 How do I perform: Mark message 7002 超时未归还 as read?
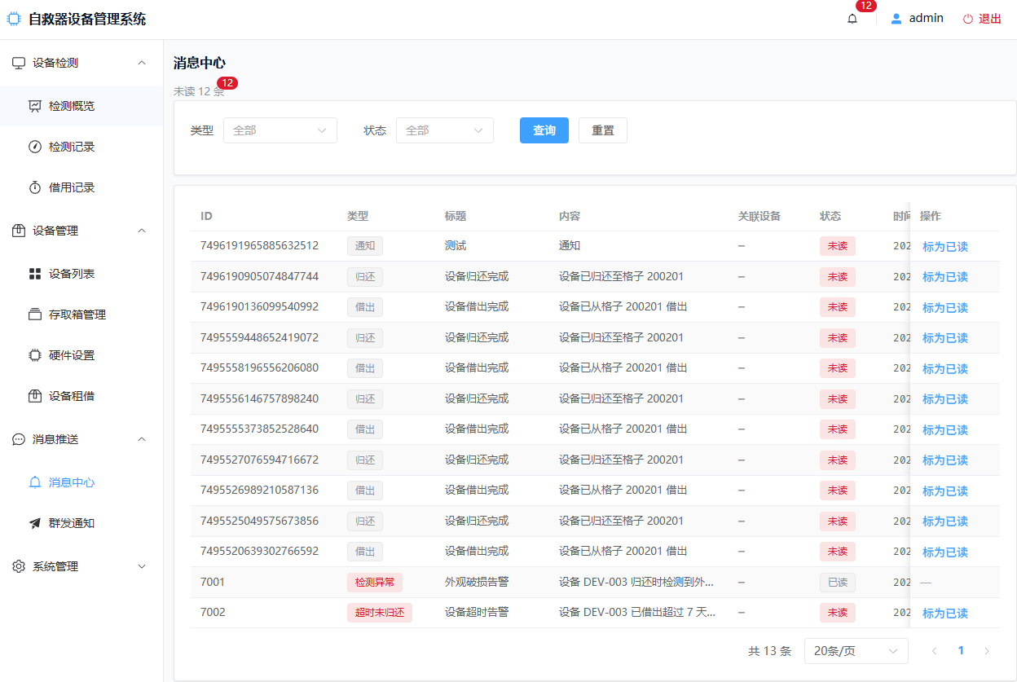tap(945, 614)
